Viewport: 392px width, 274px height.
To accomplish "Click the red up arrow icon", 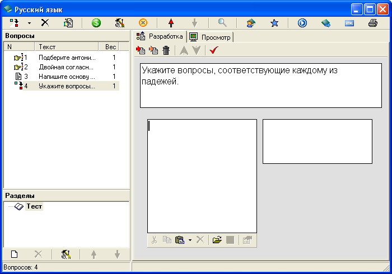I will 171,23.
